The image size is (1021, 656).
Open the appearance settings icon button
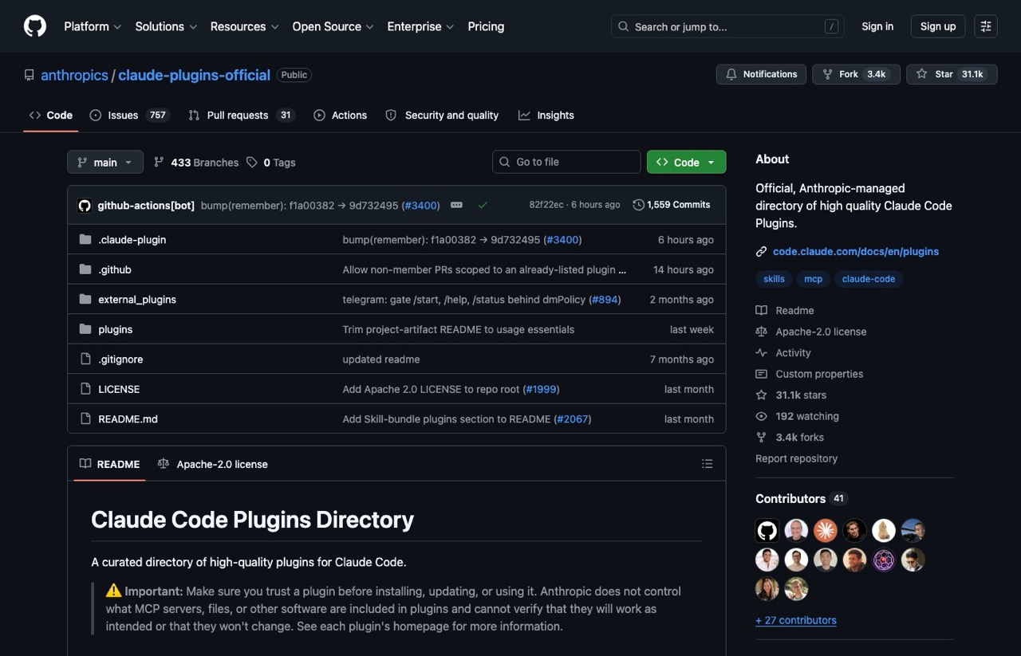(x=986, y=26)
